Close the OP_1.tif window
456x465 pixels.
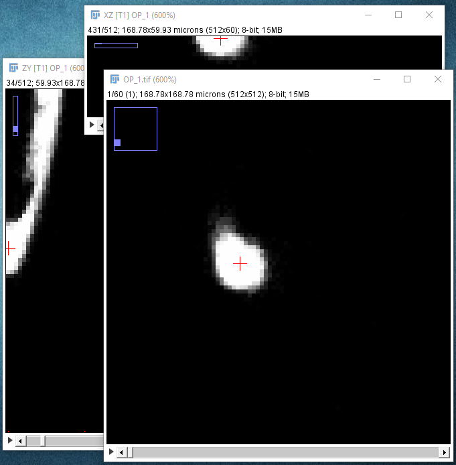click(438, 79)
